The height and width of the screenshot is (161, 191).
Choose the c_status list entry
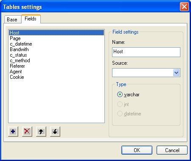[56, 55]
